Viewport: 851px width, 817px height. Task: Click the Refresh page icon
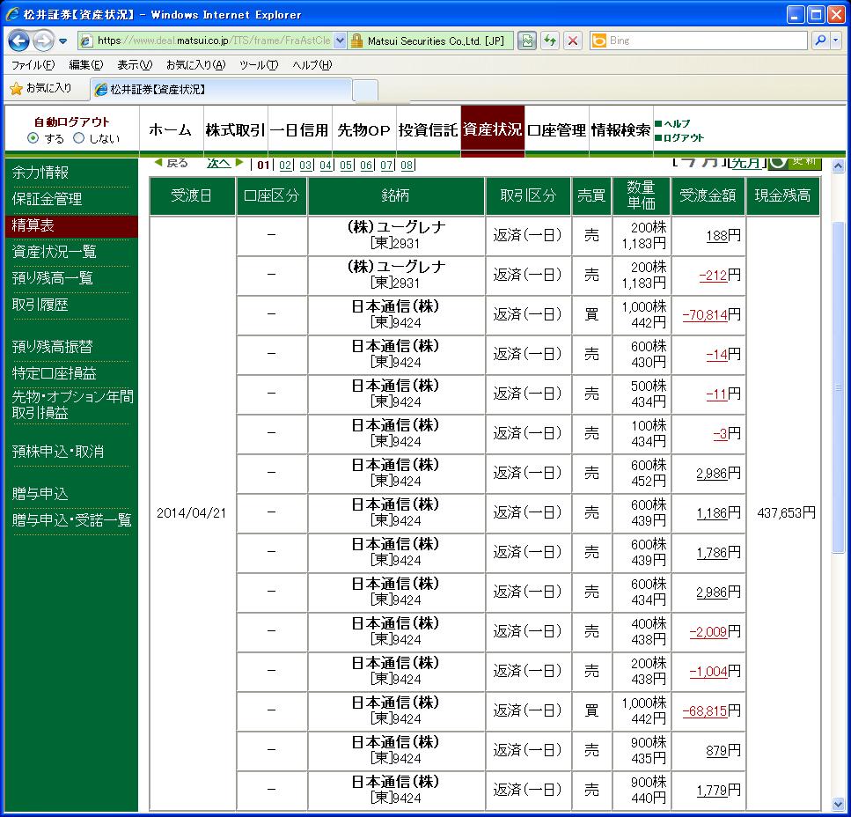[551, 40]
